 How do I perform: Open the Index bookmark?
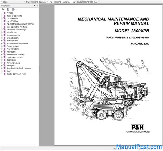point(9,71)
